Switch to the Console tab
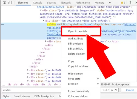 click(38, 3)
